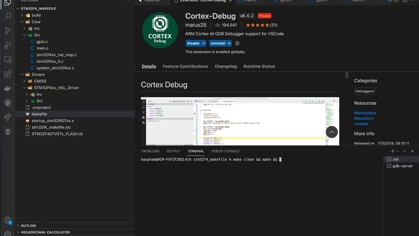Screen dimensions: 419x236
Task: Open the Remote Explorer view
Action: (x=8, y=60)
